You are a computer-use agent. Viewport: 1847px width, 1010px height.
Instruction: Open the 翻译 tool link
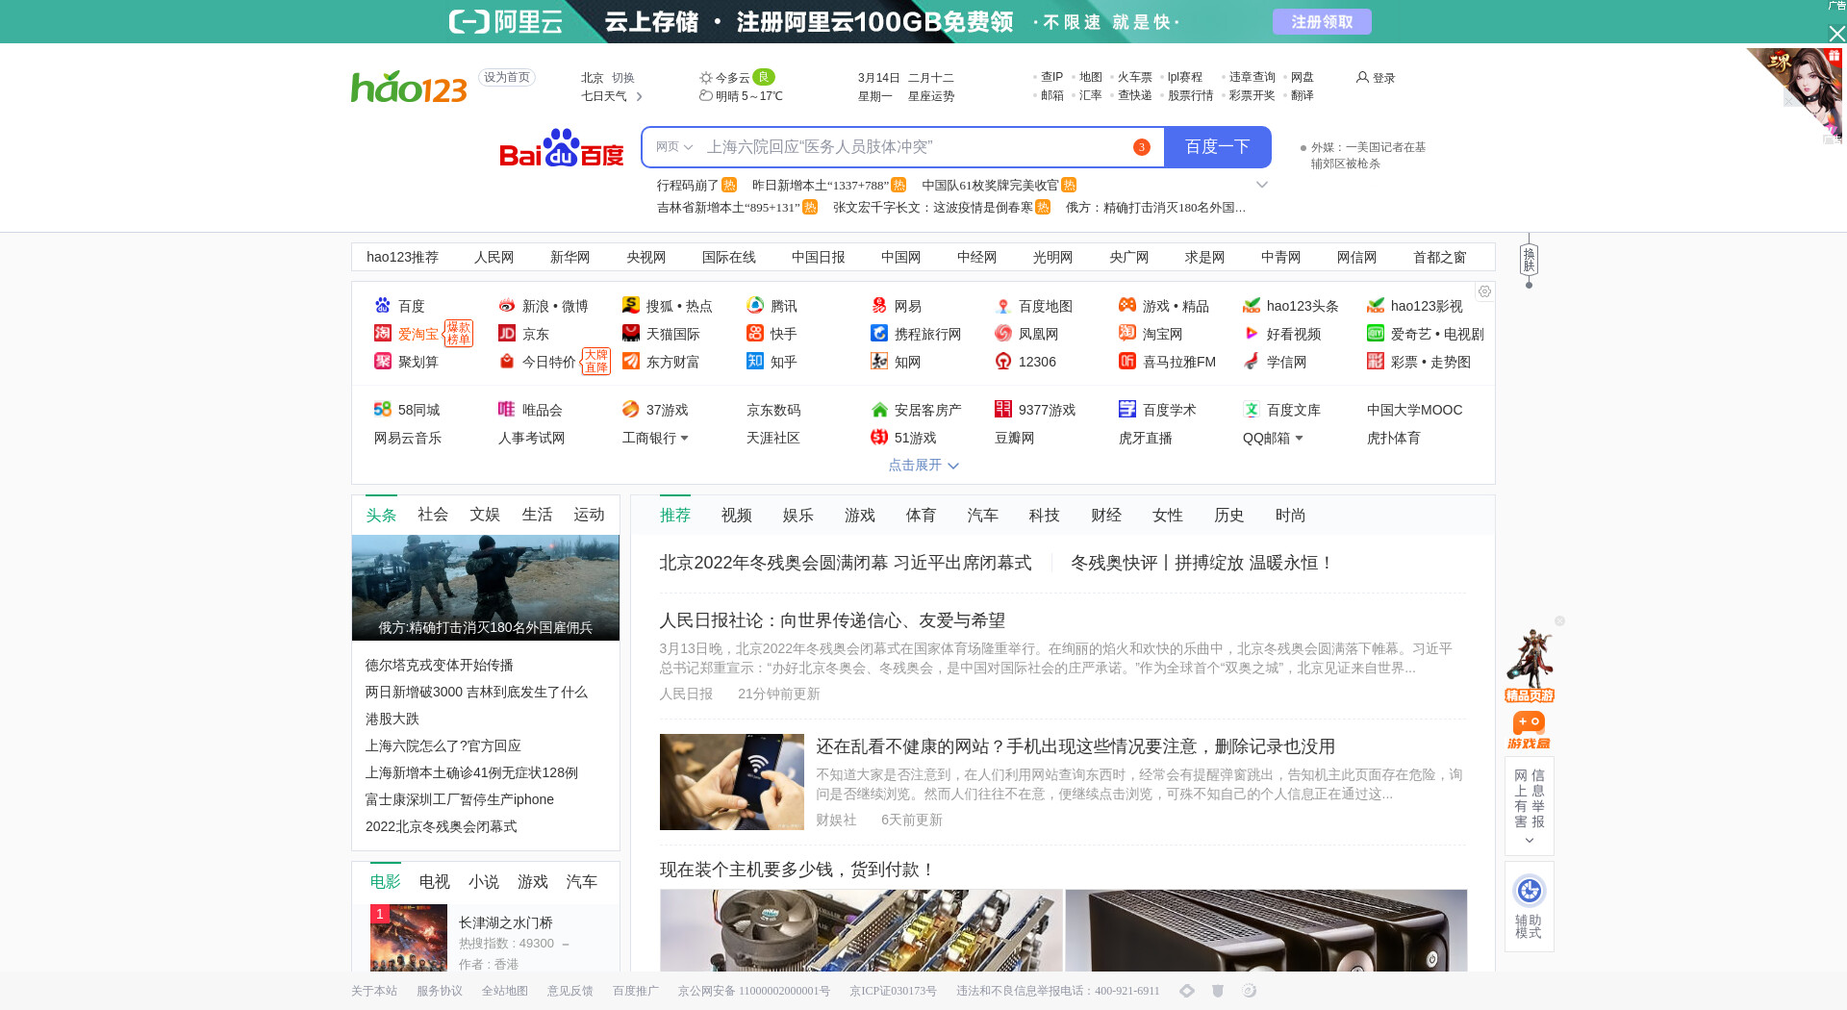1303,95
